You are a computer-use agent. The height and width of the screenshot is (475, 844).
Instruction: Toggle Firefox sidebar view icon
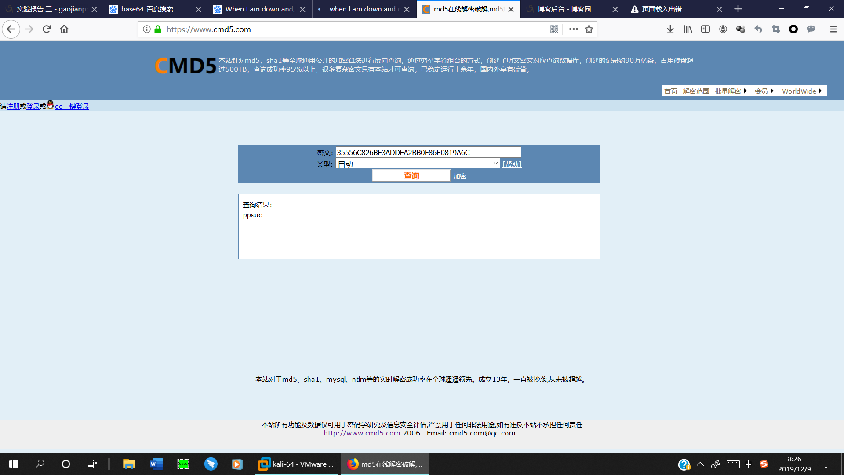tap(706, 29)
